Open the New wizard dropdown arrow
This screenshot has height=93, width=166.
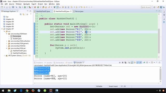point(4,7)
